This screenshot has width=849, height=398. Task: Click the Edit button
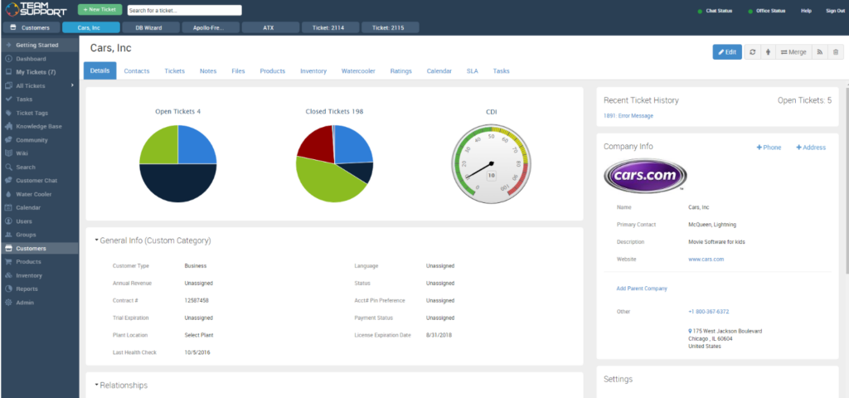[x=727, y=52]
